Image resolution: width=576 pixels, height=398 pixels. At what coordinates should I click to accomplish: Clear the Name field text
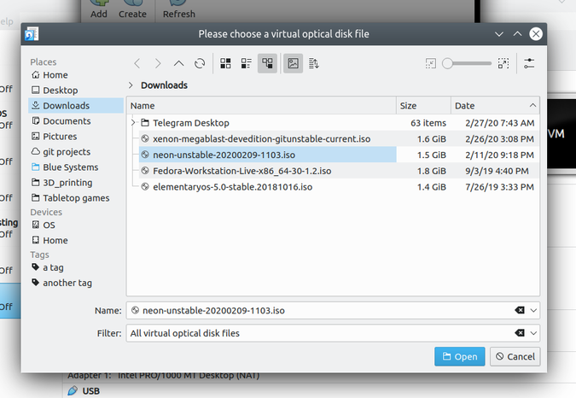520,310
